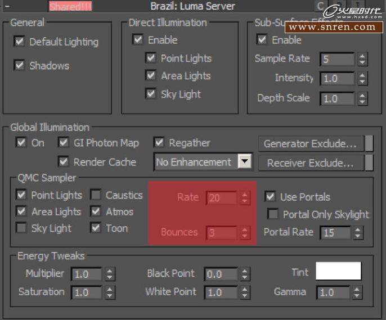Click the Intensity value field
This screenshot has width=386, height=320.
click(x=337, y=79)
